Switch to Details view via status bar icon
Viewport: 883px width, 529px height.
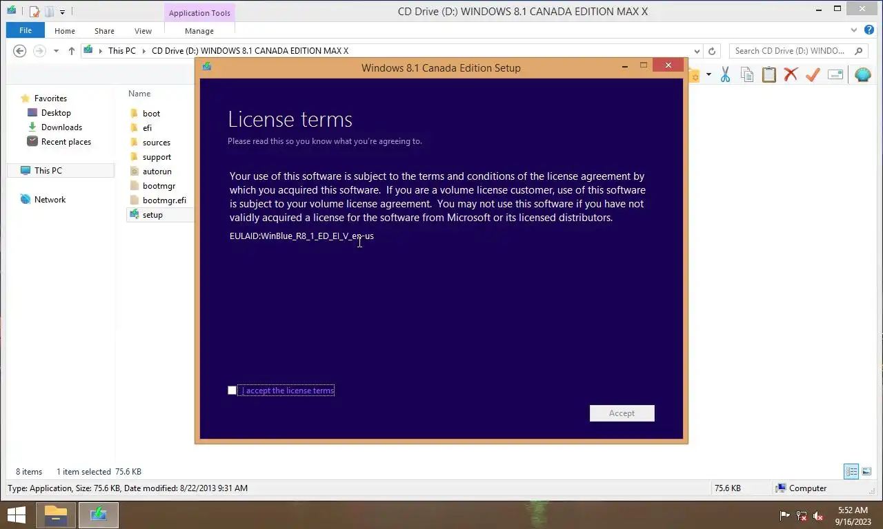[851, 472]
